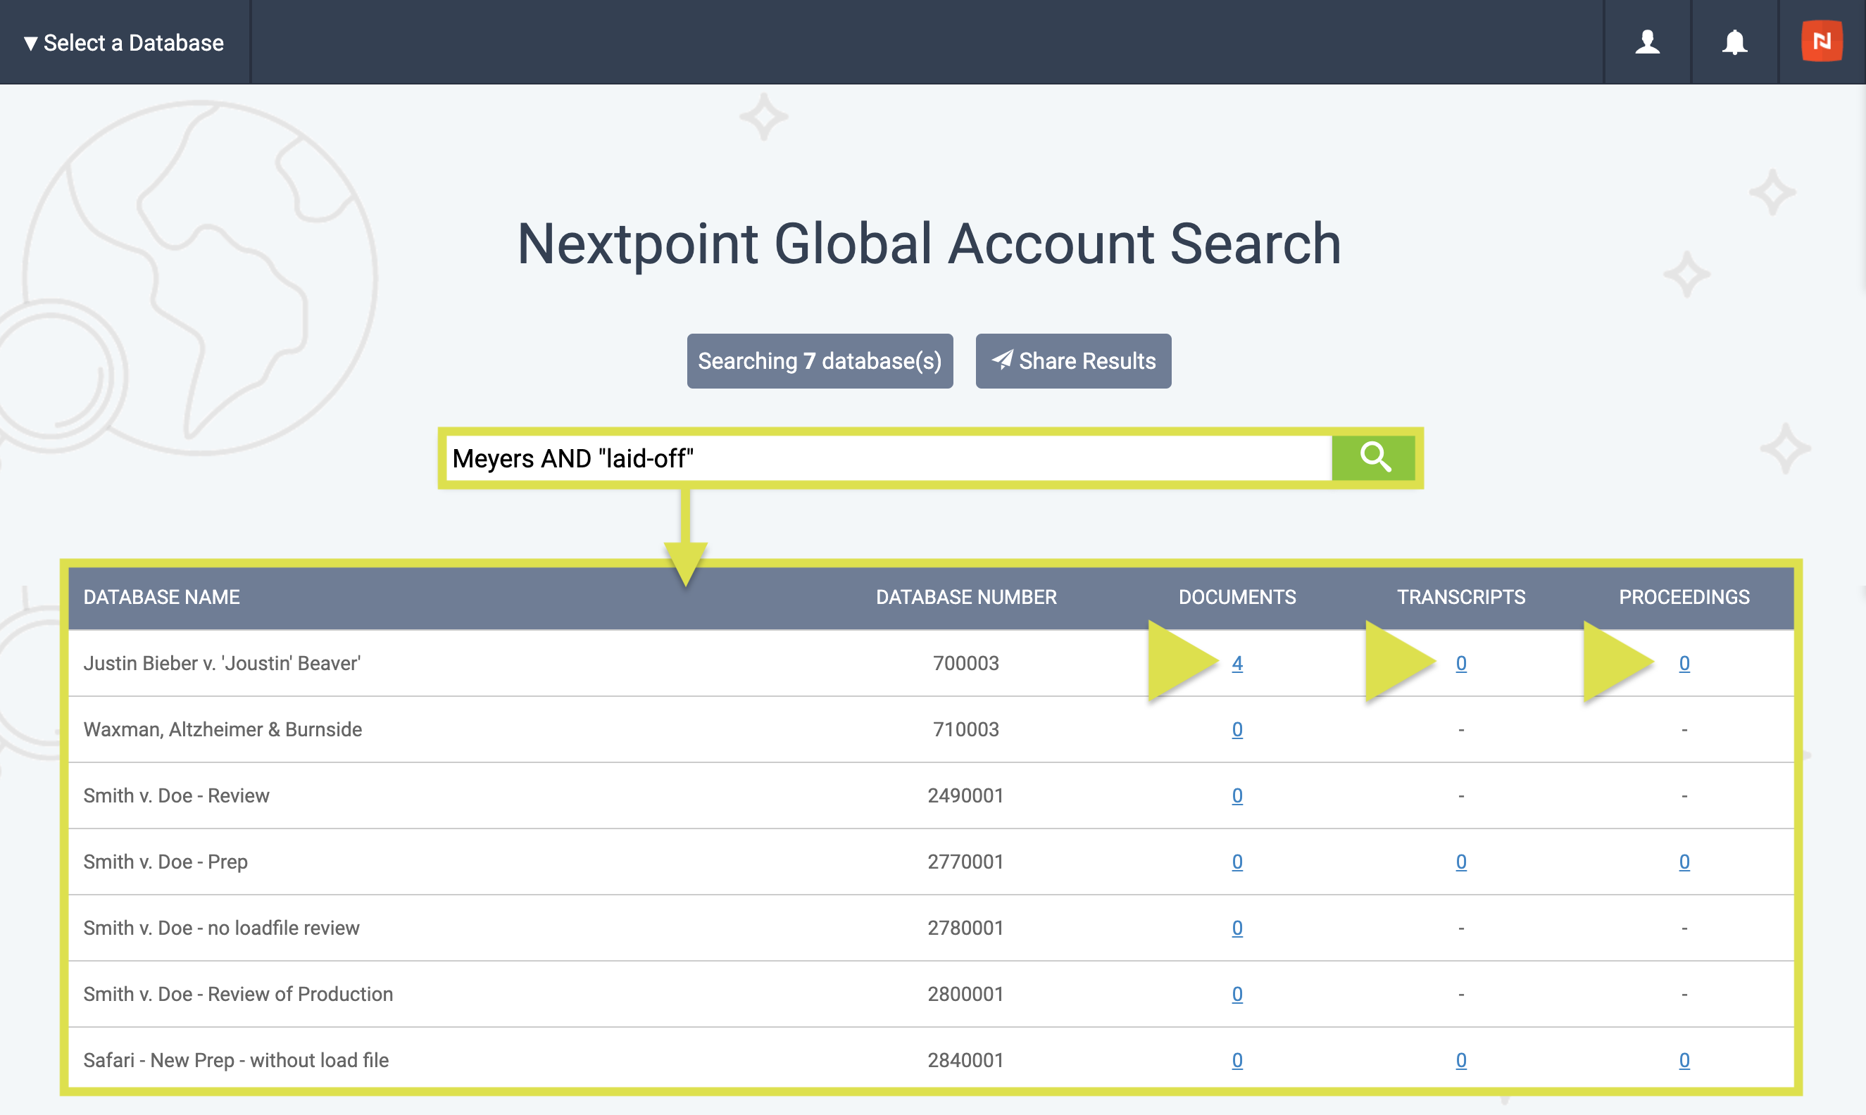Click the Searching 7 database(s) button
Image resolution: width=1866 pixels, height=1115 pixels.
(820, 361)
